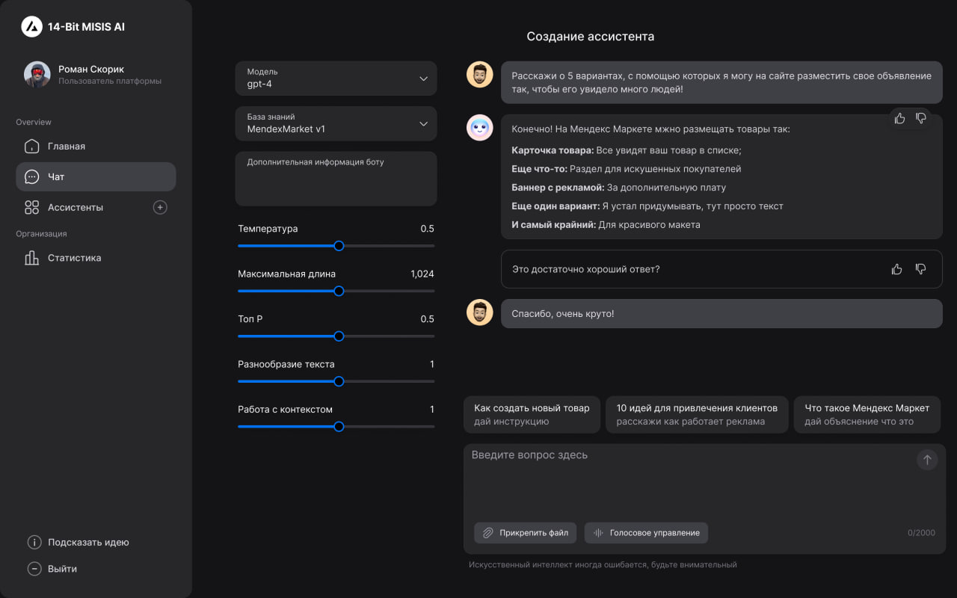The image size is (957, 598).
Task: Click the Максимальная длина slider handle
Action: [339, 291]
